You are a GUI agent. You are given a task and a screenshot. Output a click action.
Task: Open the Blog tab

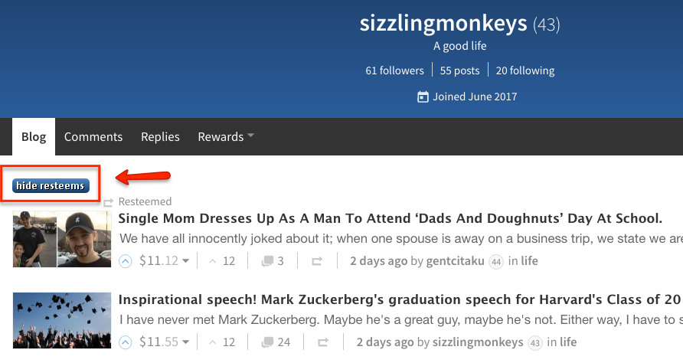pos(34,137)
